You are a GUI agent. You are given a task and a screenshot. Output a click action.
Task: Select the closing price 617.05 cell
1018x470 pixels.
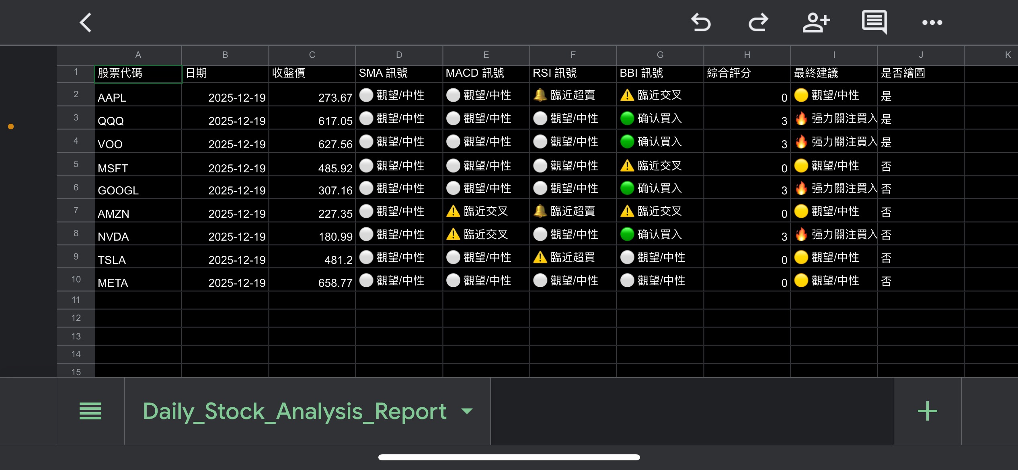312,118
